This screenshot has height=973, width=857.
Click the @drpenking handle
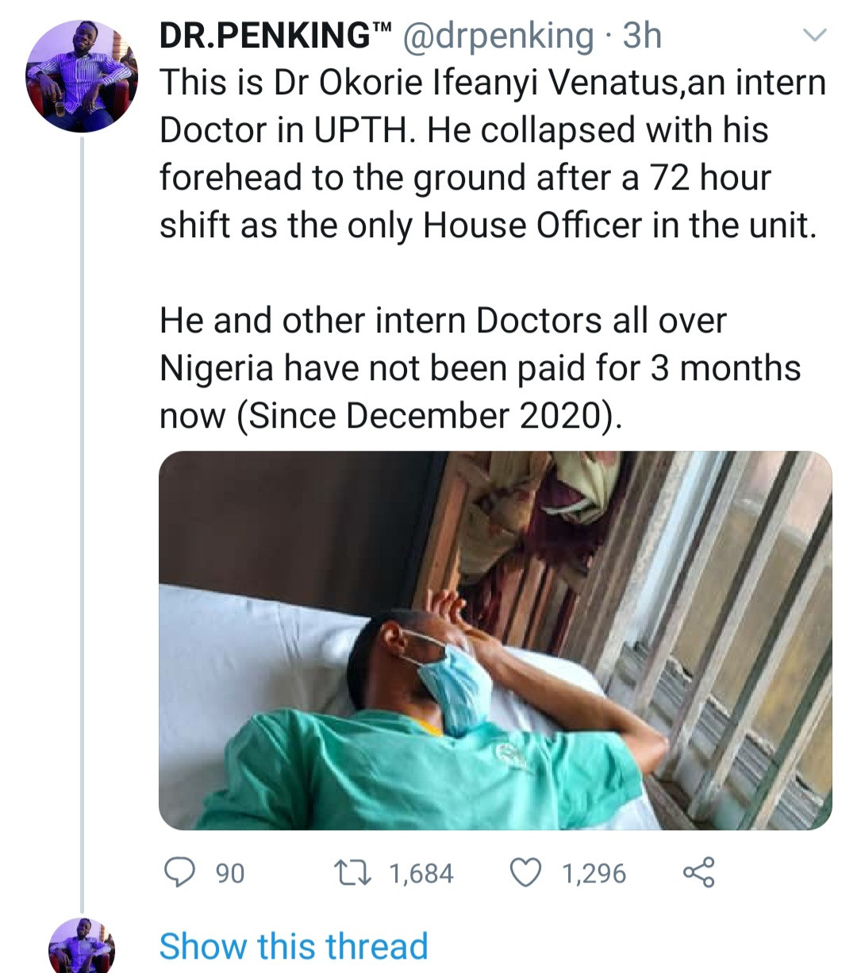498,36
